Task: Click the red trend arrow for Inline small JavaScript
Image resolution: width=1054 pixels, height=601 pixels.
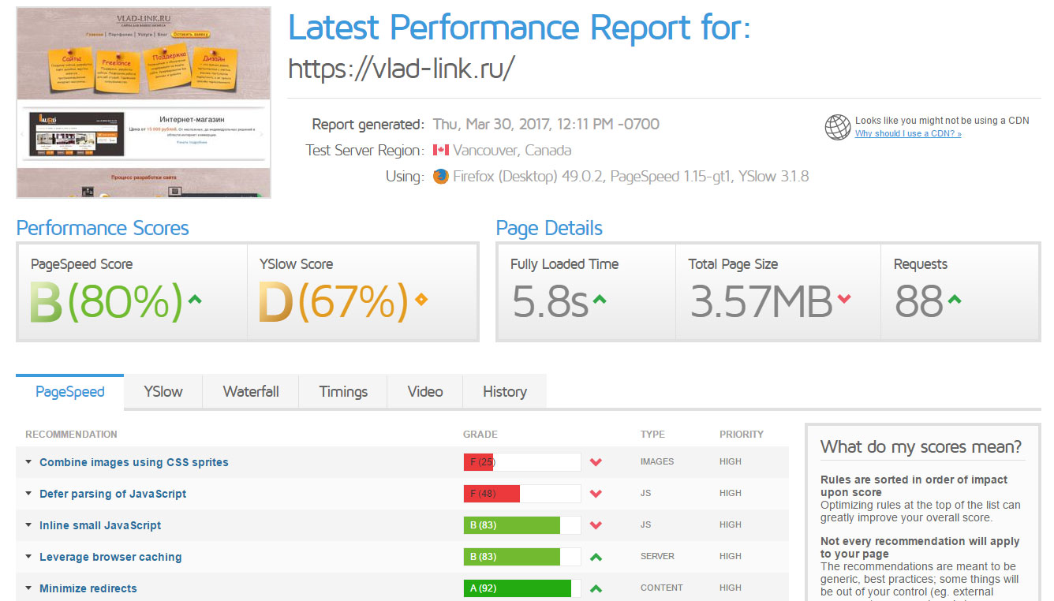Action: 596,525
